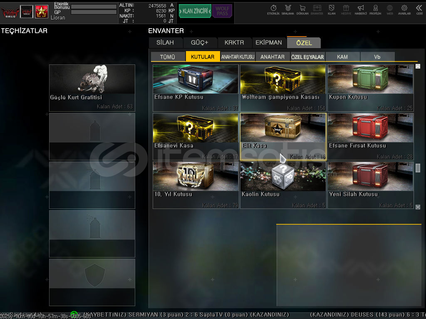Image resolution: width=426 pixels, height=319 pixels.
Task: Select the Özel inventory tab
Action: pos(304,43)
